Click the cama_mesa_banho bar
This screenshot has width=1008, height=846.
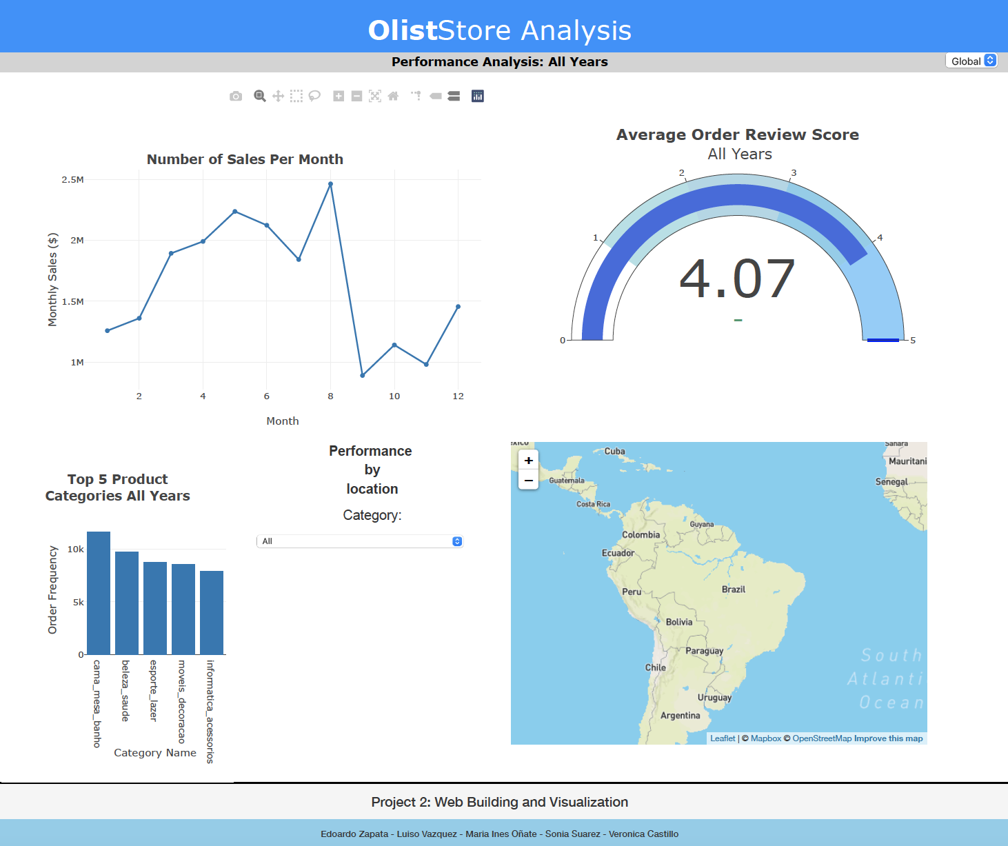[x=99, y=593]
